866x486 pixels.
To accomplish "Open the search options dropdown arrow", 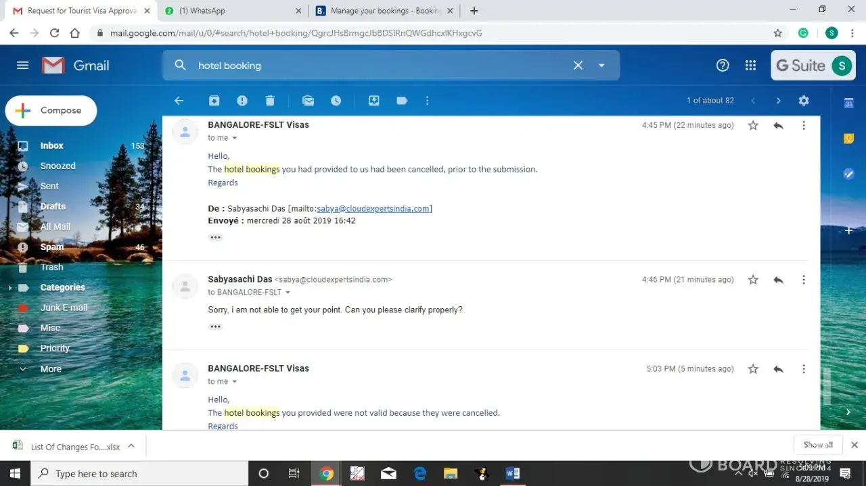I will coord(601,66).
